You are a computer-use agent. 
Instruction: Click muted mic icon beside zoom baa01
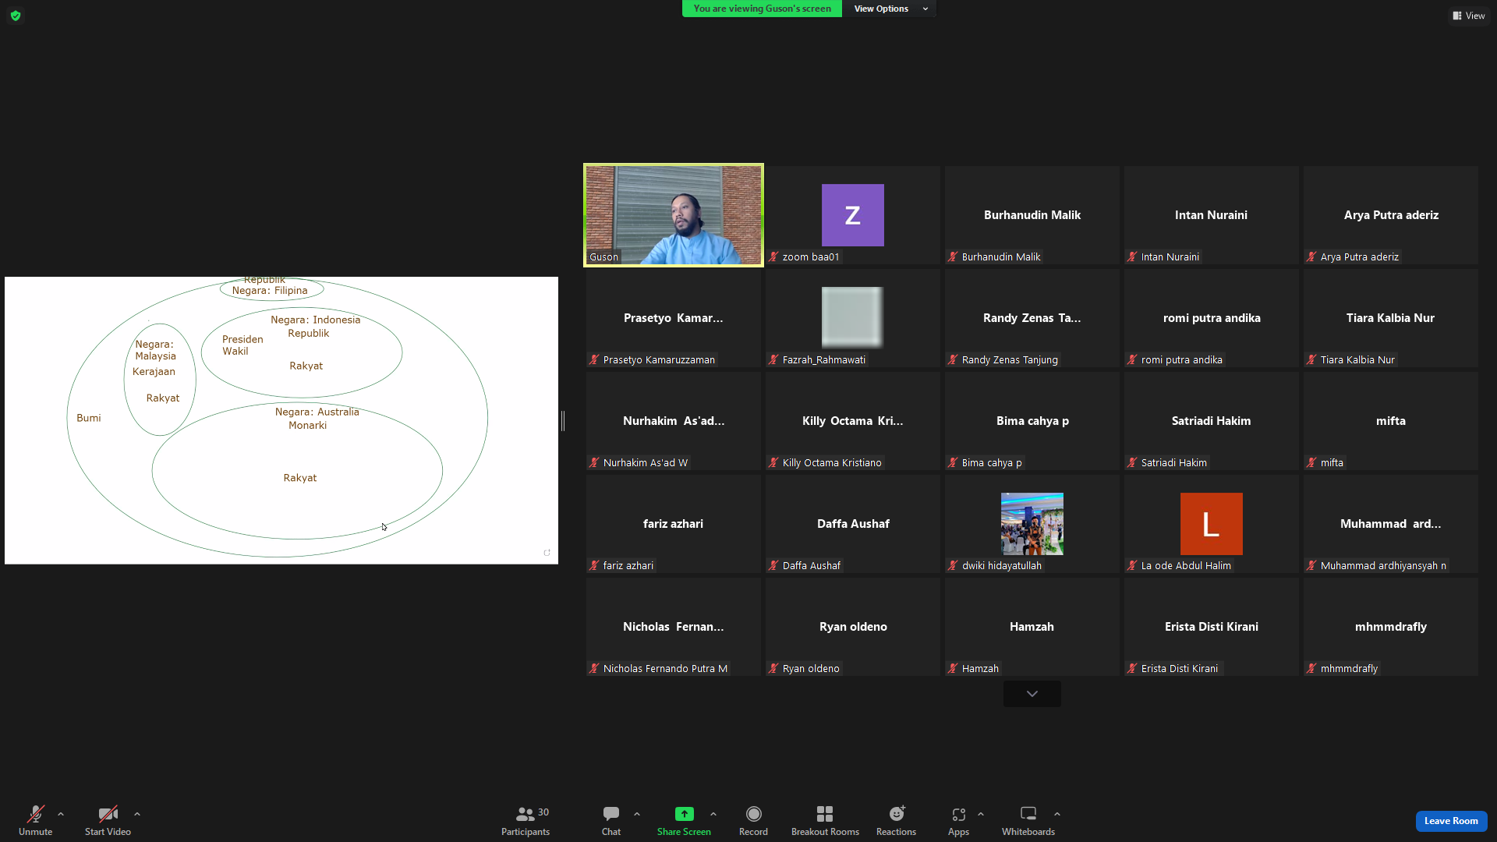(x=773, y=256)
